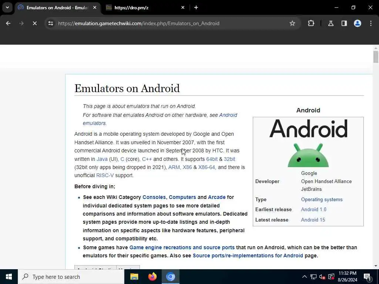This screenshot has height=284, width=379.
Task: Close the Emulators on Android tab
Action: 95,7
